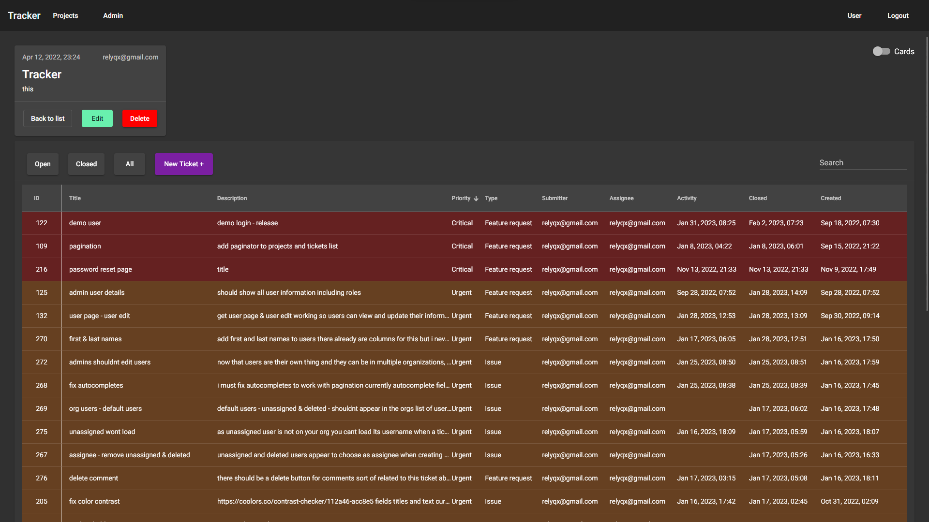Viewport: 929px width, 522px height.
Task: Create a ticket with New Ticket +
Action: pos(183,164)
